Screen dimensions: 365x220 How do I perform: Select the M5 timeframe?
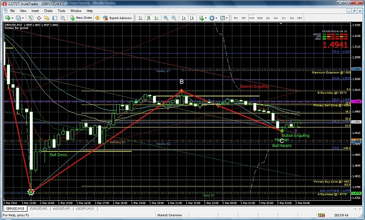click(x=244, y=18)
